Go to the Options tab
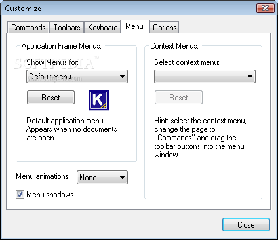 [165, 28]
